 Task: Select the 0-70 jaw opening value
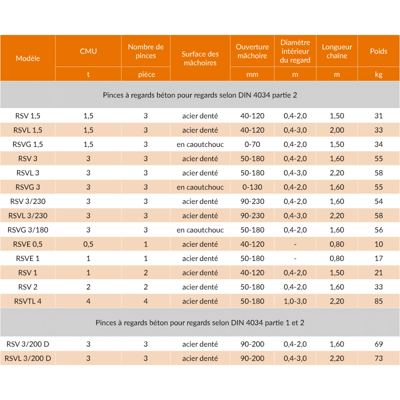point(252,144)
